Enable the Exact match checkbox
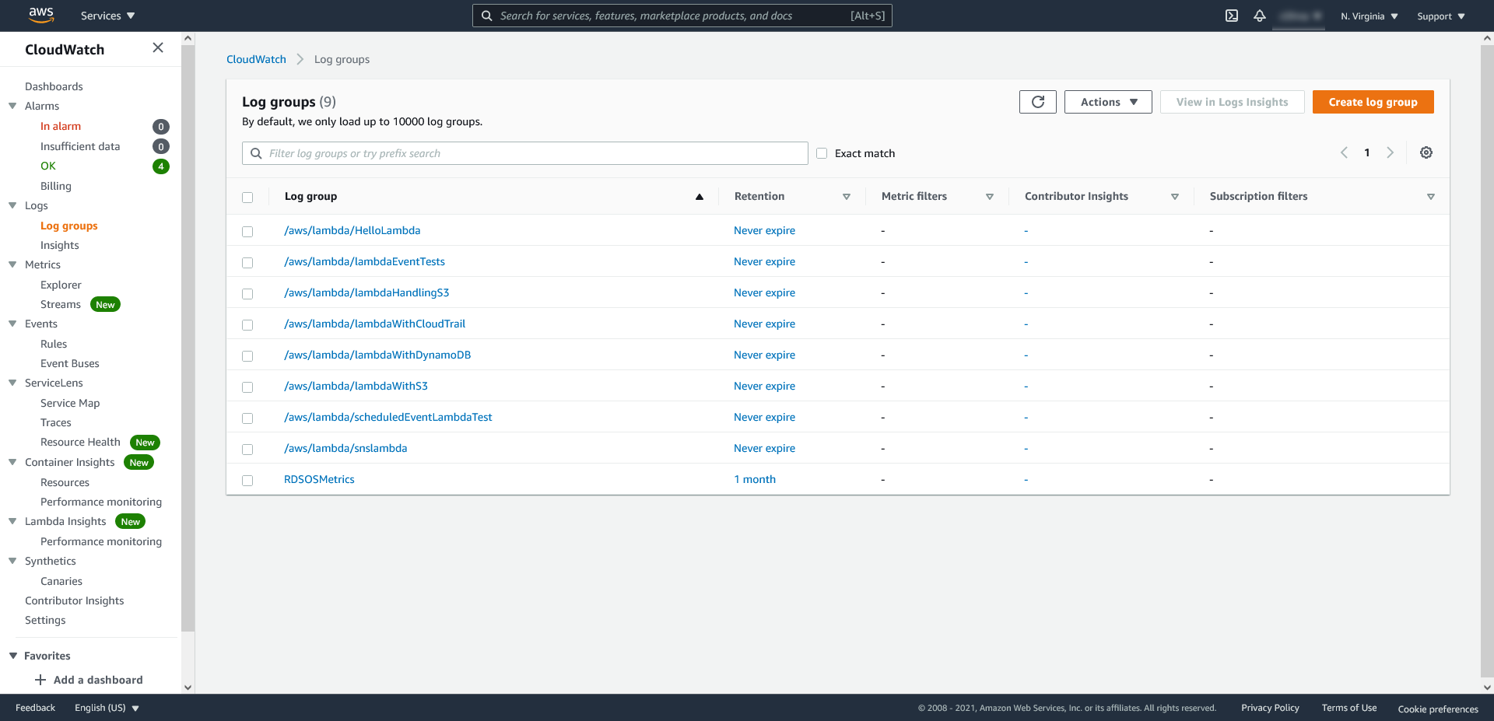The height and width of the screenshot is (721, 1494). [822, 153]
